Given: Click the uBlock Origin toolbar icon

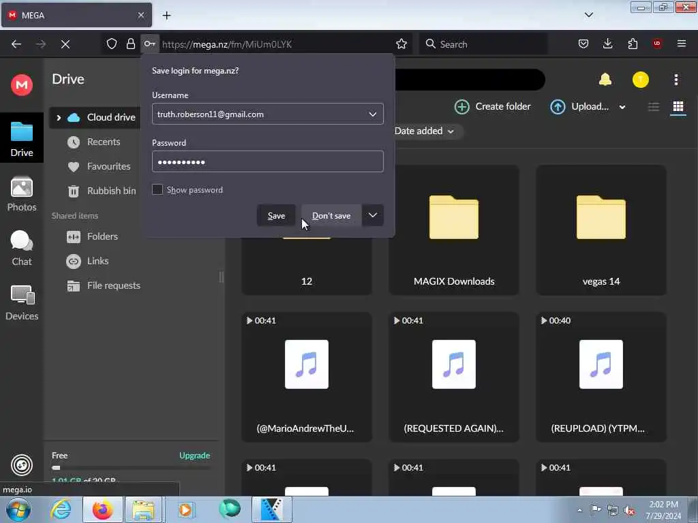Looking at the screenshot, I should (x=657, y=44).
